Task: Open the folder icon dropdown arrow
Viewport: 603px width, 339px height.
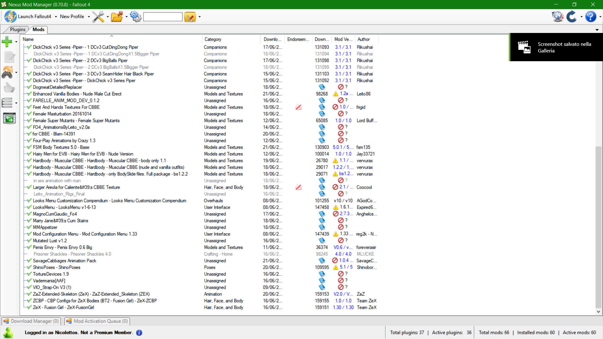Action: coord(127,17)
